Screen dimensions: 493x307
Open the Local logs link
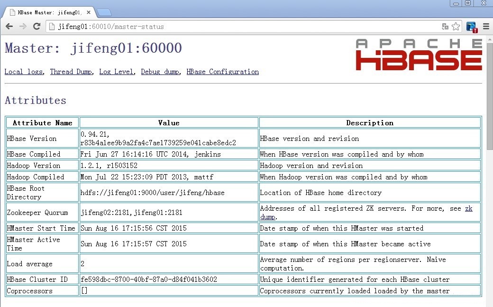click(x=23, y=72)
